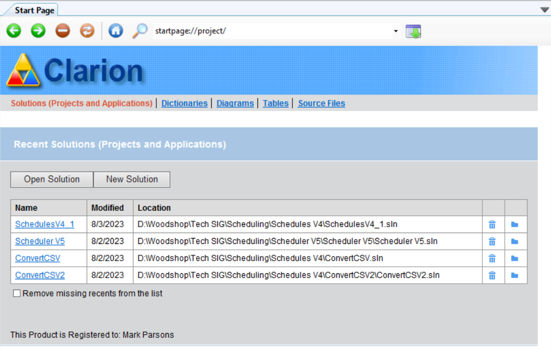Viewport: 551px width, 351px height.
Task: Open the Dictionaries section
Action: [x=184, y=103]
